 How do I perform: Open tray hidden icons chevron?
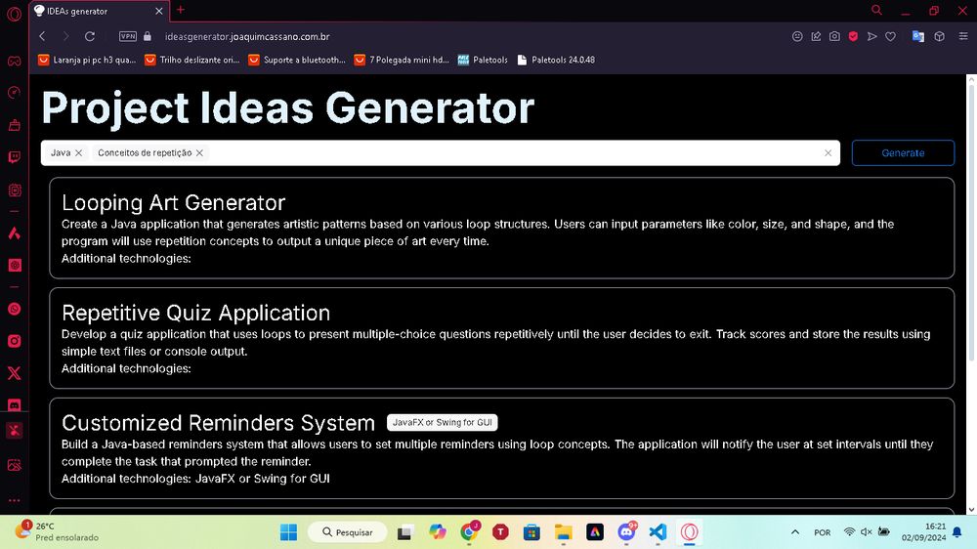795,531
